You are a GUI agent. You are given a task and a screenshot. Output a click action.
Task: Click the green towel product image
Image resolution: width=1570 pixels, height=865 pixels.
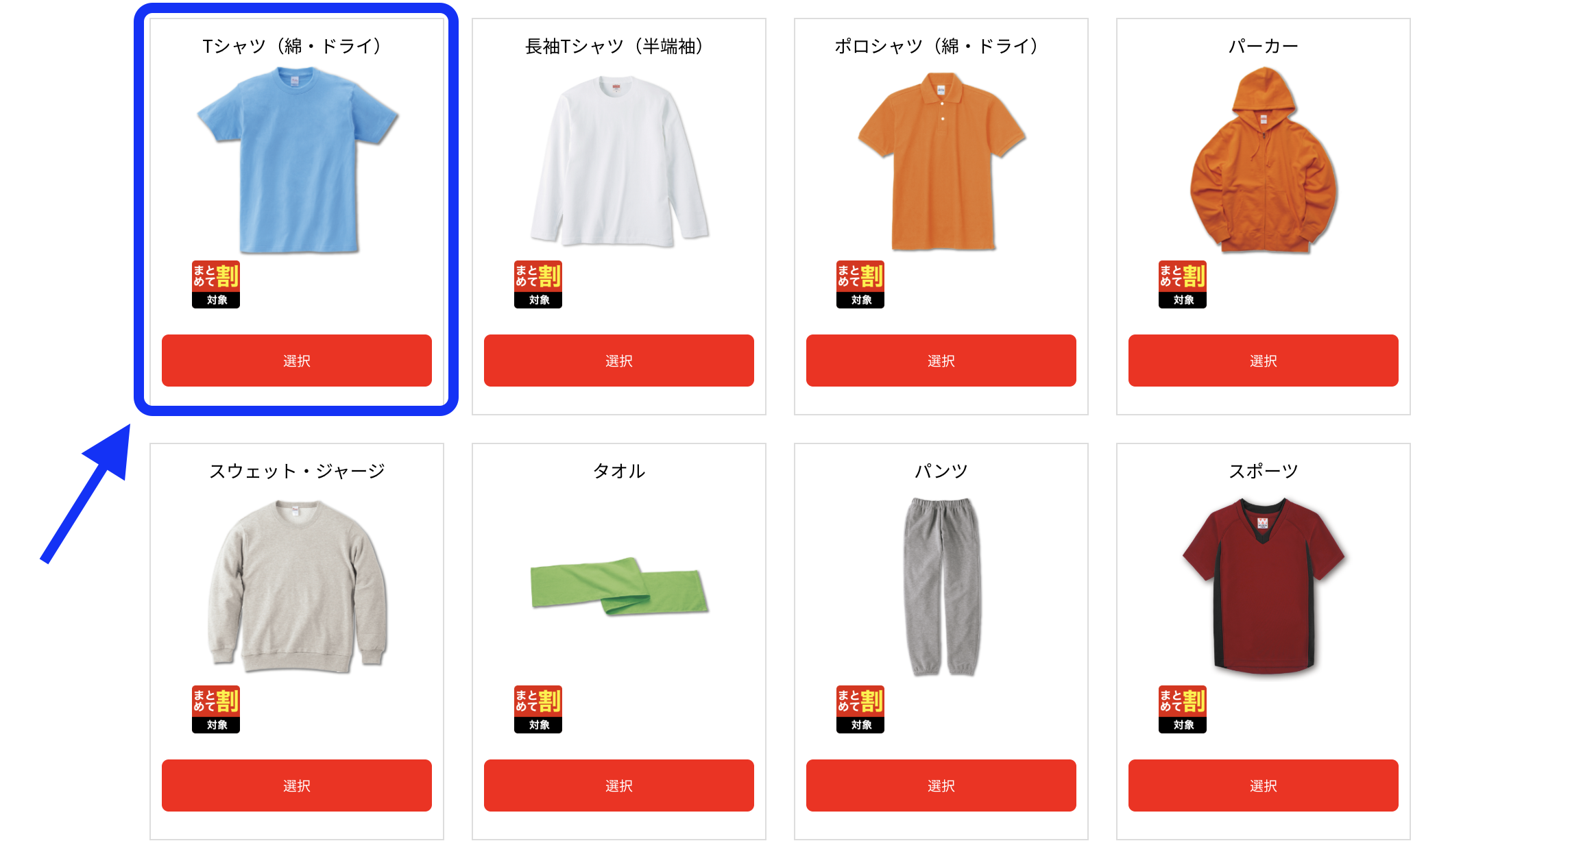pyautogui.click(x=619, y=586)
